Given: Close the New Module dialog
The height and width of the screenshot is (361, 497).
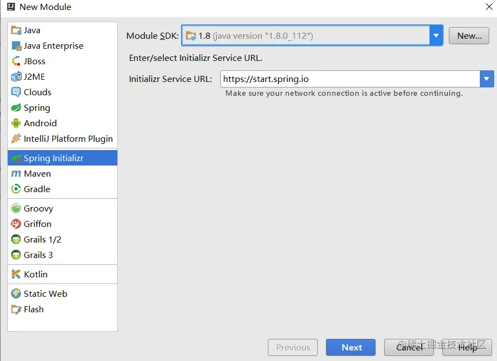Looking at the screenshot, I should point(489,7).
